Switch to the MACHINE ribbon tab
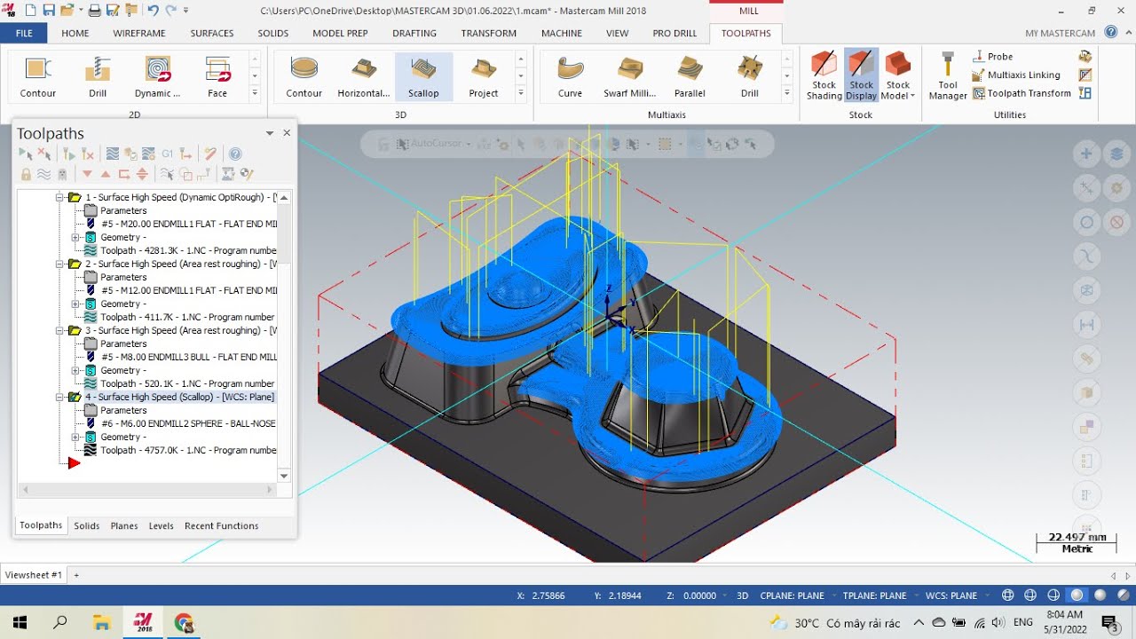Viewport: 1136px width, 639px height. point(562,34)
